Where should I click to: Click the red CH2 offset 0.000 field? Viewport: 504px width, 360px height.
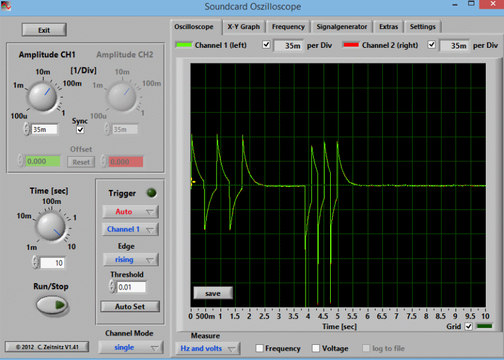click(x=126, y=162)
